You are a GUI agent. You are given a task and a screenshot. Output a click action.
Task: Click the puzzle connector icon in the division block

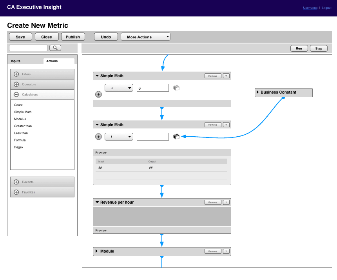click(x=176, y=137)
